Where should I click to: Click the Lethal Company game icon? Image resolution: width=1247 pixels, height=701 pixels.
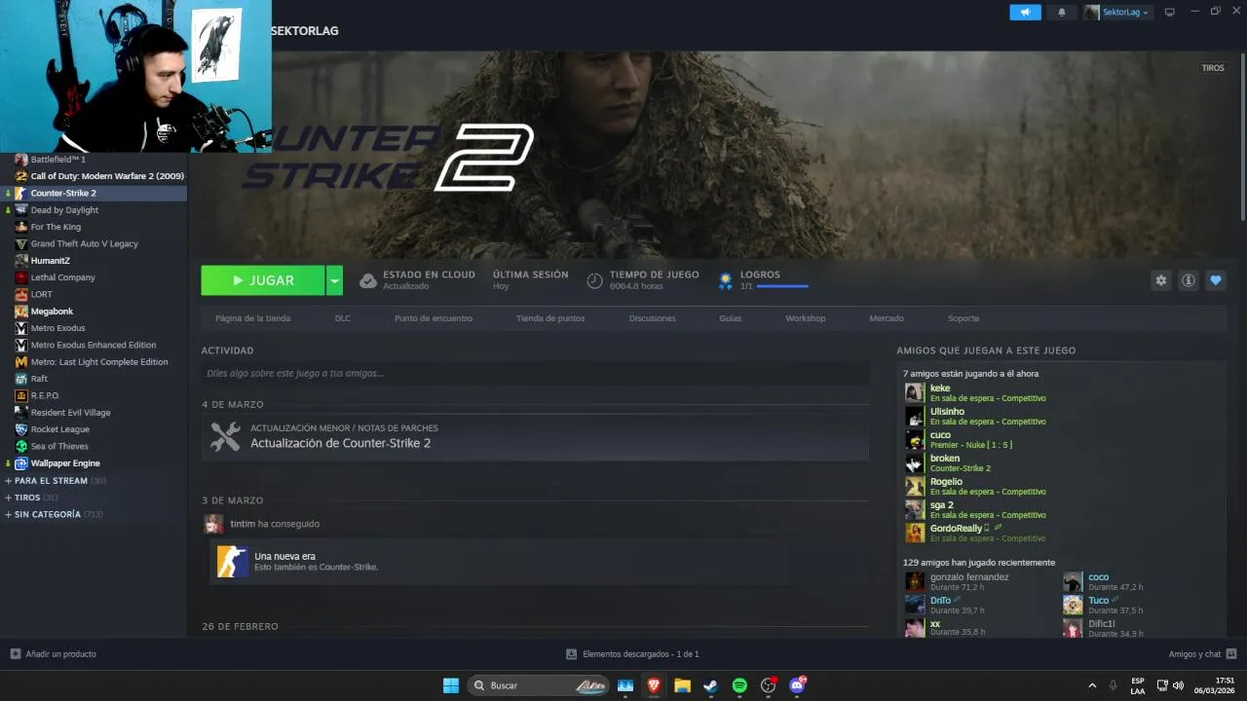[21, 277]
